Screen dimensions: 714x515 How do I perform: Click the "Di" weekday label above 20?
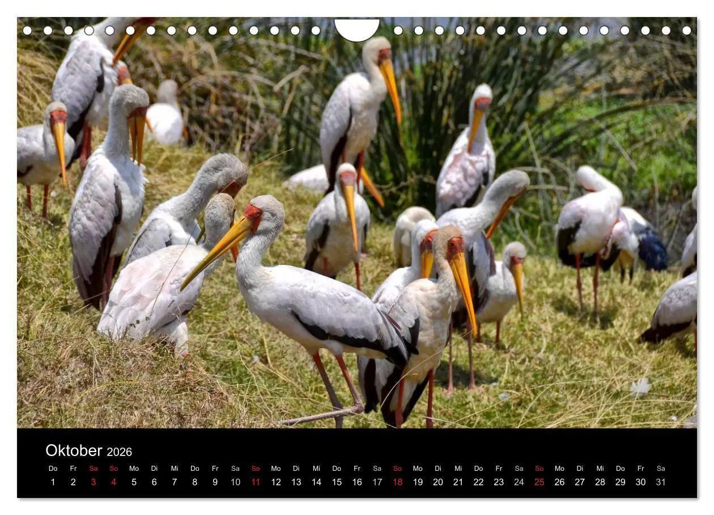coord(438,468)
